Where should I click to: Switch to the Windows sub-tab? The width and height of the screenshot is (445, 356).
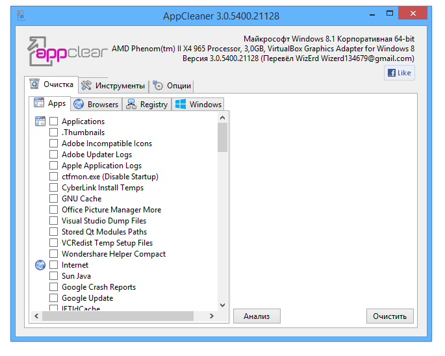tap(197, 104)
